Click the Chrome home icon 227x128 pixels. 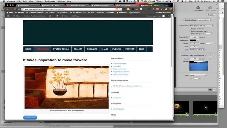(x=19, y=9)
